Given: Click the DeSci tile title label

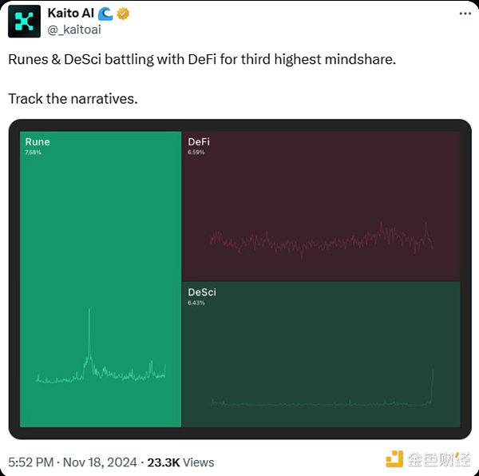Looking at the screenshot, I should tap(202, 292).
